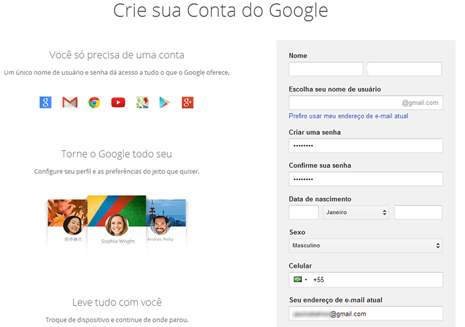Open the Janeiro month dropdown
465x327 pixels.
[x=356, y=213]
